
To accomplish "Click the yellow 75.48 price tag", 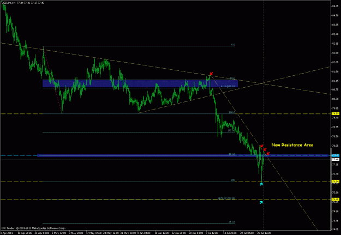I will (x=334, y=199).
